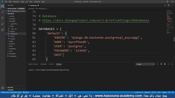
Task: Open asgi.py in file tree
Action: (x=12, y=31)
